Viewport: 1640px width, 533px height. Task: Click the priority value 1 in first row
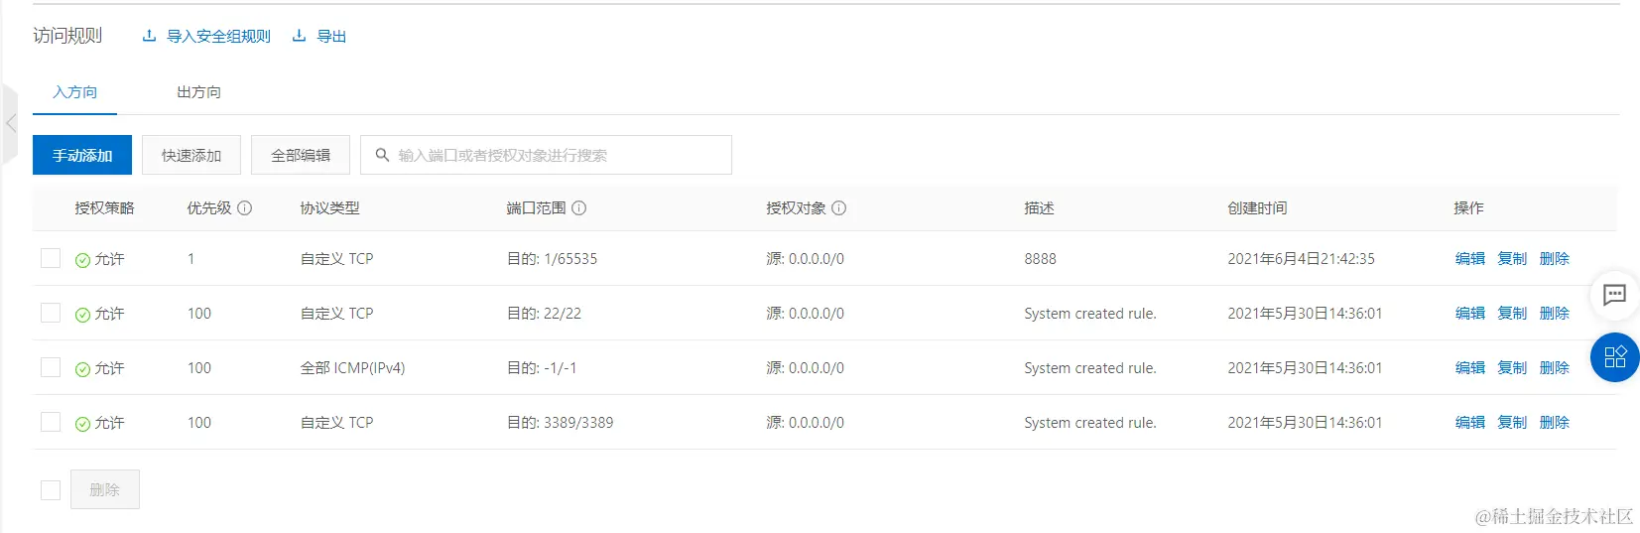point(191,258)
